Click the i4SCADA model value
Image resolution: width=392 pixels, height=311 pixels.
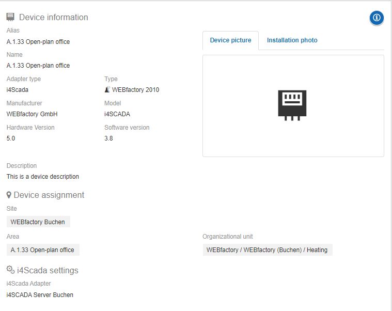coord(117,114)
